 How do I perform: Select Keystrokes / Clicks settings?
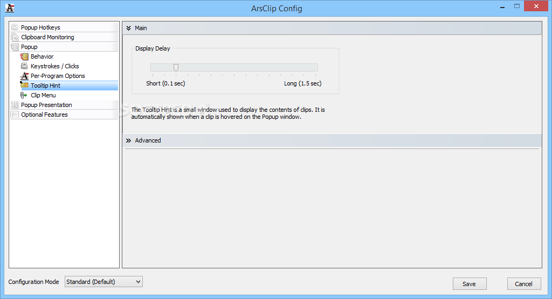coord(54,66)
